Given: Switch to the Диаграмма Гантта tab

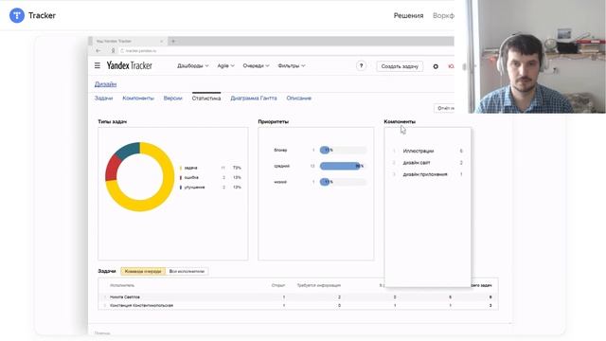Looking at the screenshot, I should 254,99.
